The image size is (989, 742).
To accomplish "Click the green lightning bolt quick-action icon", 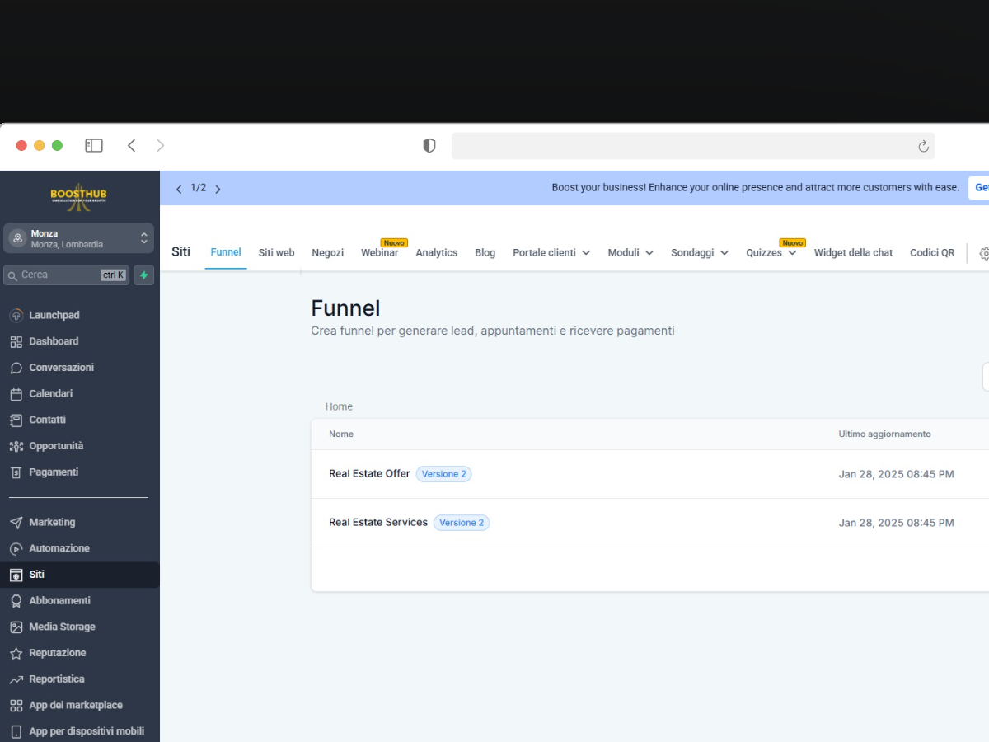I will click(144, 275).
